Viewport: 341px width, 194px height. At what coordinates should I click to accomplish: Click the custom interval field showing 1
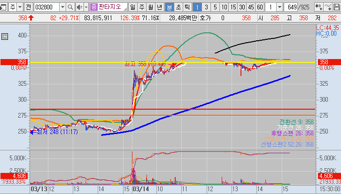point(271,7)
